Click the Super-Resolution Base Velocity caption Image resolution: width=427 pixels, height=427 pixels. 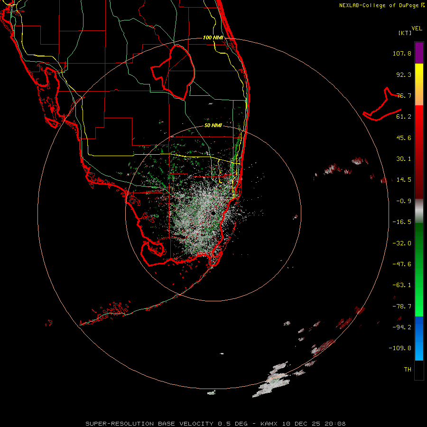(x=215, y=424)
